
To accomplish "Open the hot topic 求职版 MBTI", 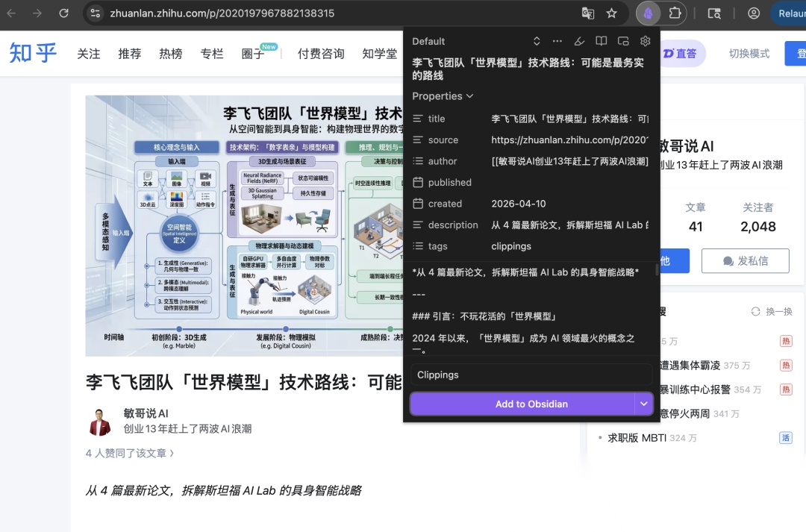I will coord(637,438).
